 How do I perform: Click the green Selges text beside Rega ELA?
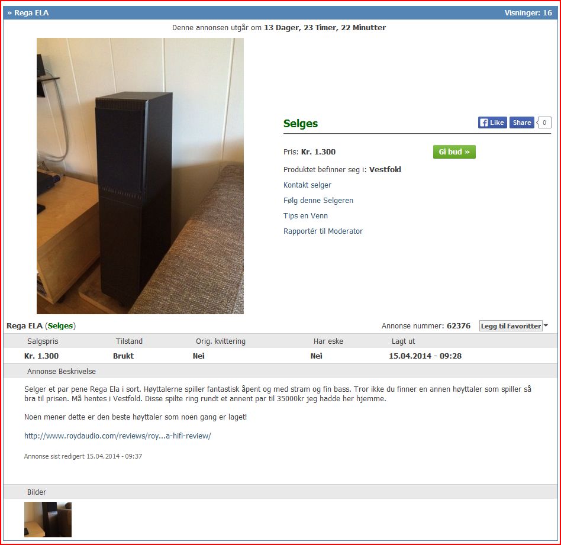pos(60,326)
